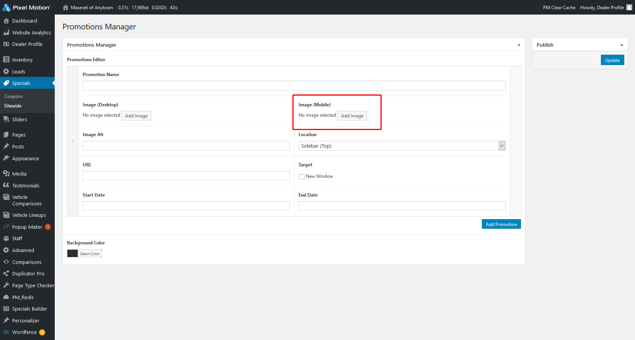Image resolution: width=635 pixels, height=340 pixels.
Task: Click the Promotion Name input field
Action: pyautogui.click(x=294, y=86)
